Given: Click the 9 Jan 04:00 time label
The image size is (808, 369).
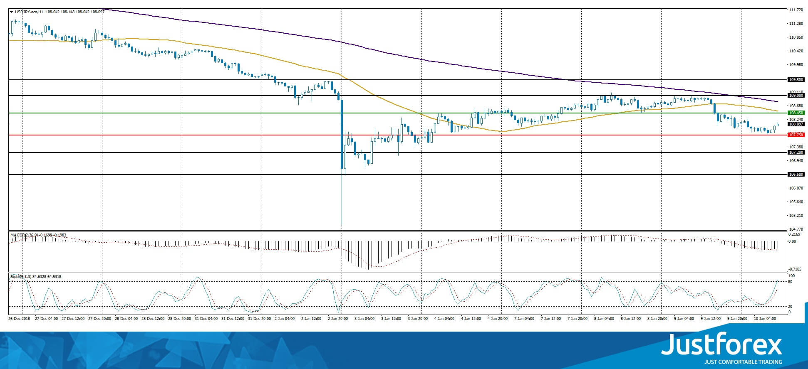Looking at the screenshot, I should point(684,319).
